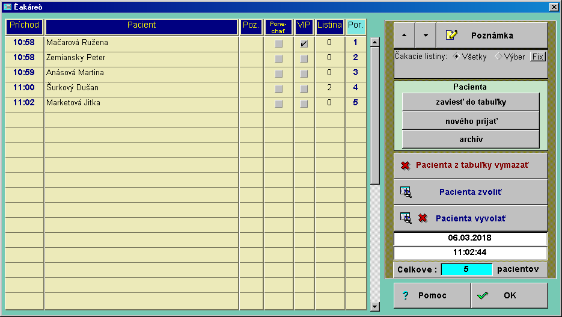Click the date field 06.03.2018
This screenshot has height=317, width=562.
pyautogui.click(x=470, y=238)
